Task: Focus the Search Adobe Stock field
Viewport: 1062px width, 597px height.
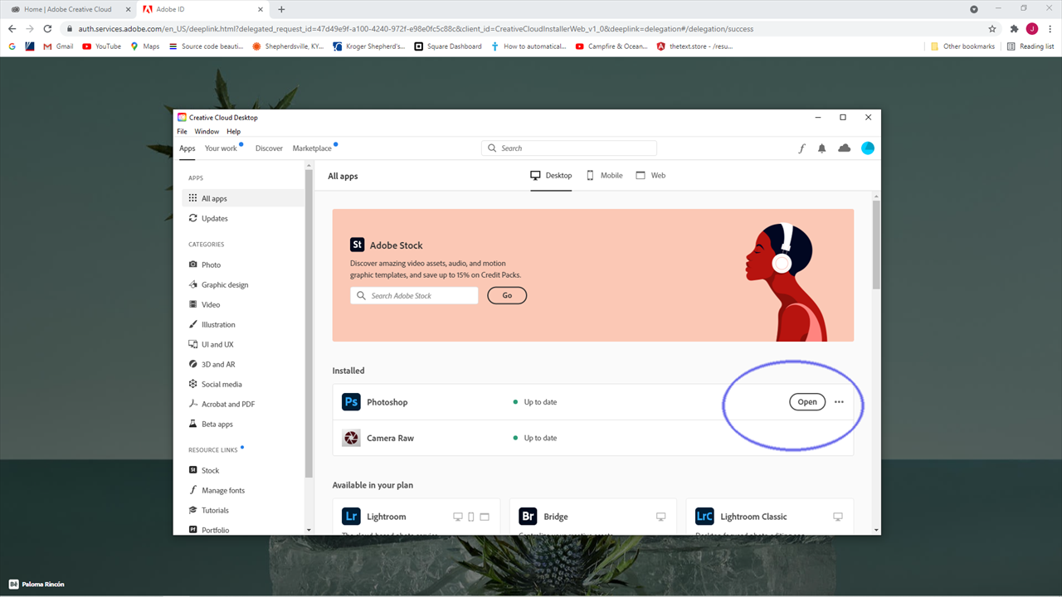Action: (x=414, y=295)
